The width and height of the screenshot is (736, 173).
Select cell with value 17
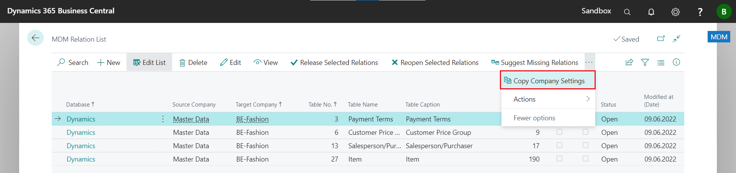[x=536, y=146]
